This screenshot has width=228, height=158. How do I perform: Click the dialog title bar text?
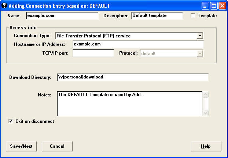pyautogui.click(x=59, y=6)
